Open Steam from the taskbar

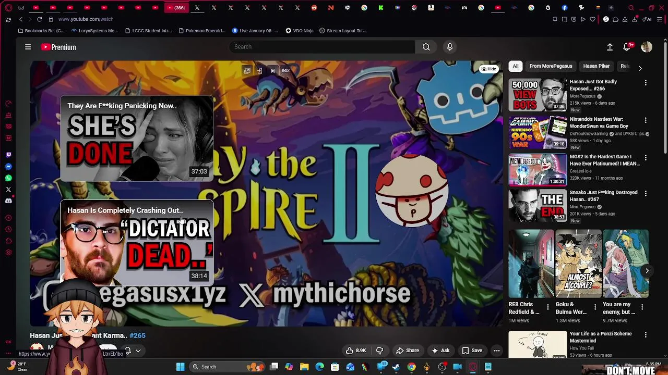coord(396,367)
